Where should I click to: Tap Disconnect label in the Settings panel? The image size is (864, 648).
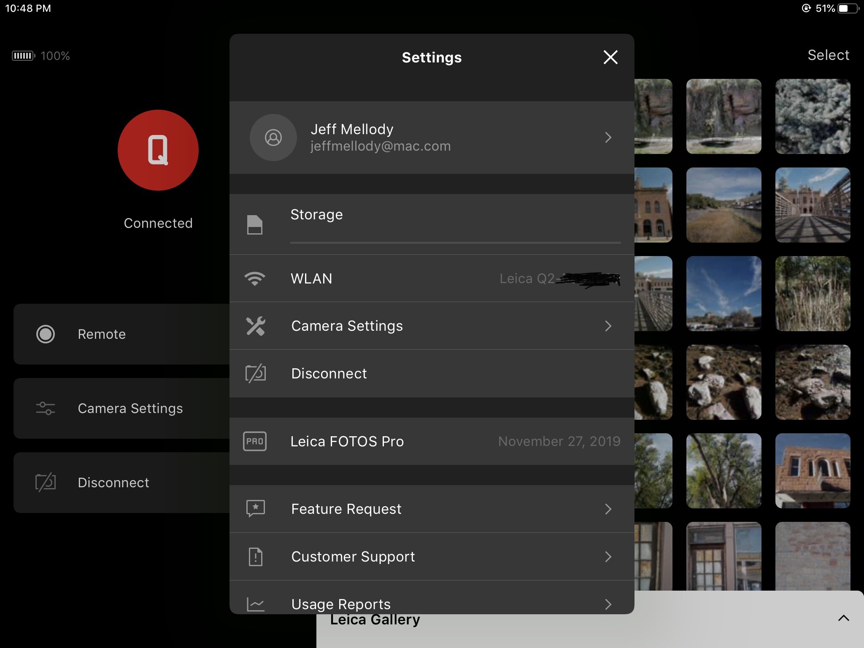tap(329, 373)
